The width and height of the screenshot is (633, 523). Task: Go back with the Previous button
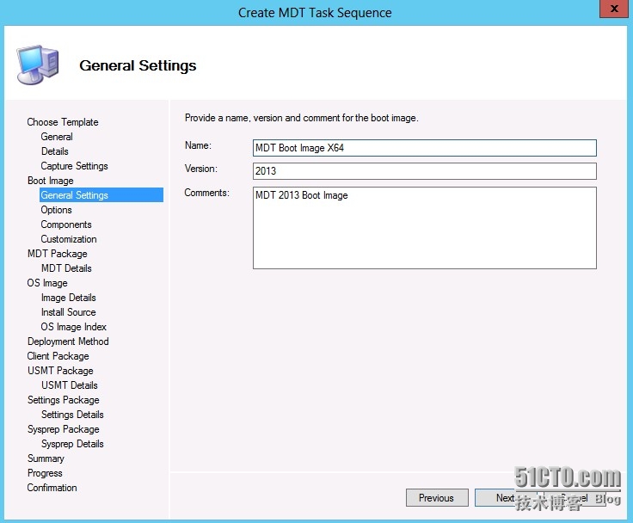pos(437,497)
